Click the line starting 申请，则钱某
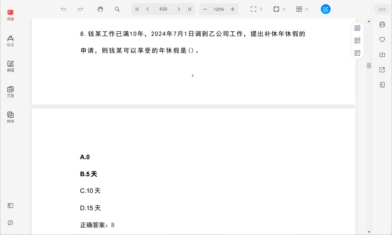The image size is (392, 235). [x=140, y=51]
